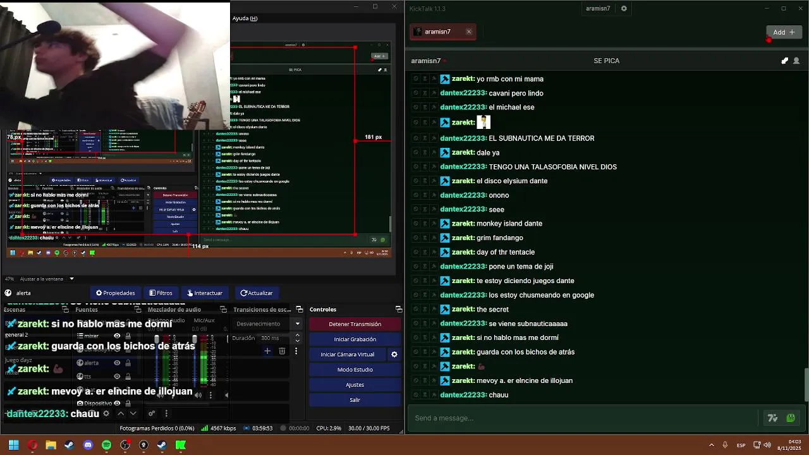Click the KickTalk chat vertical scrollbar
The height and width of the screenshot is (455, 809).
pos(806,384)
